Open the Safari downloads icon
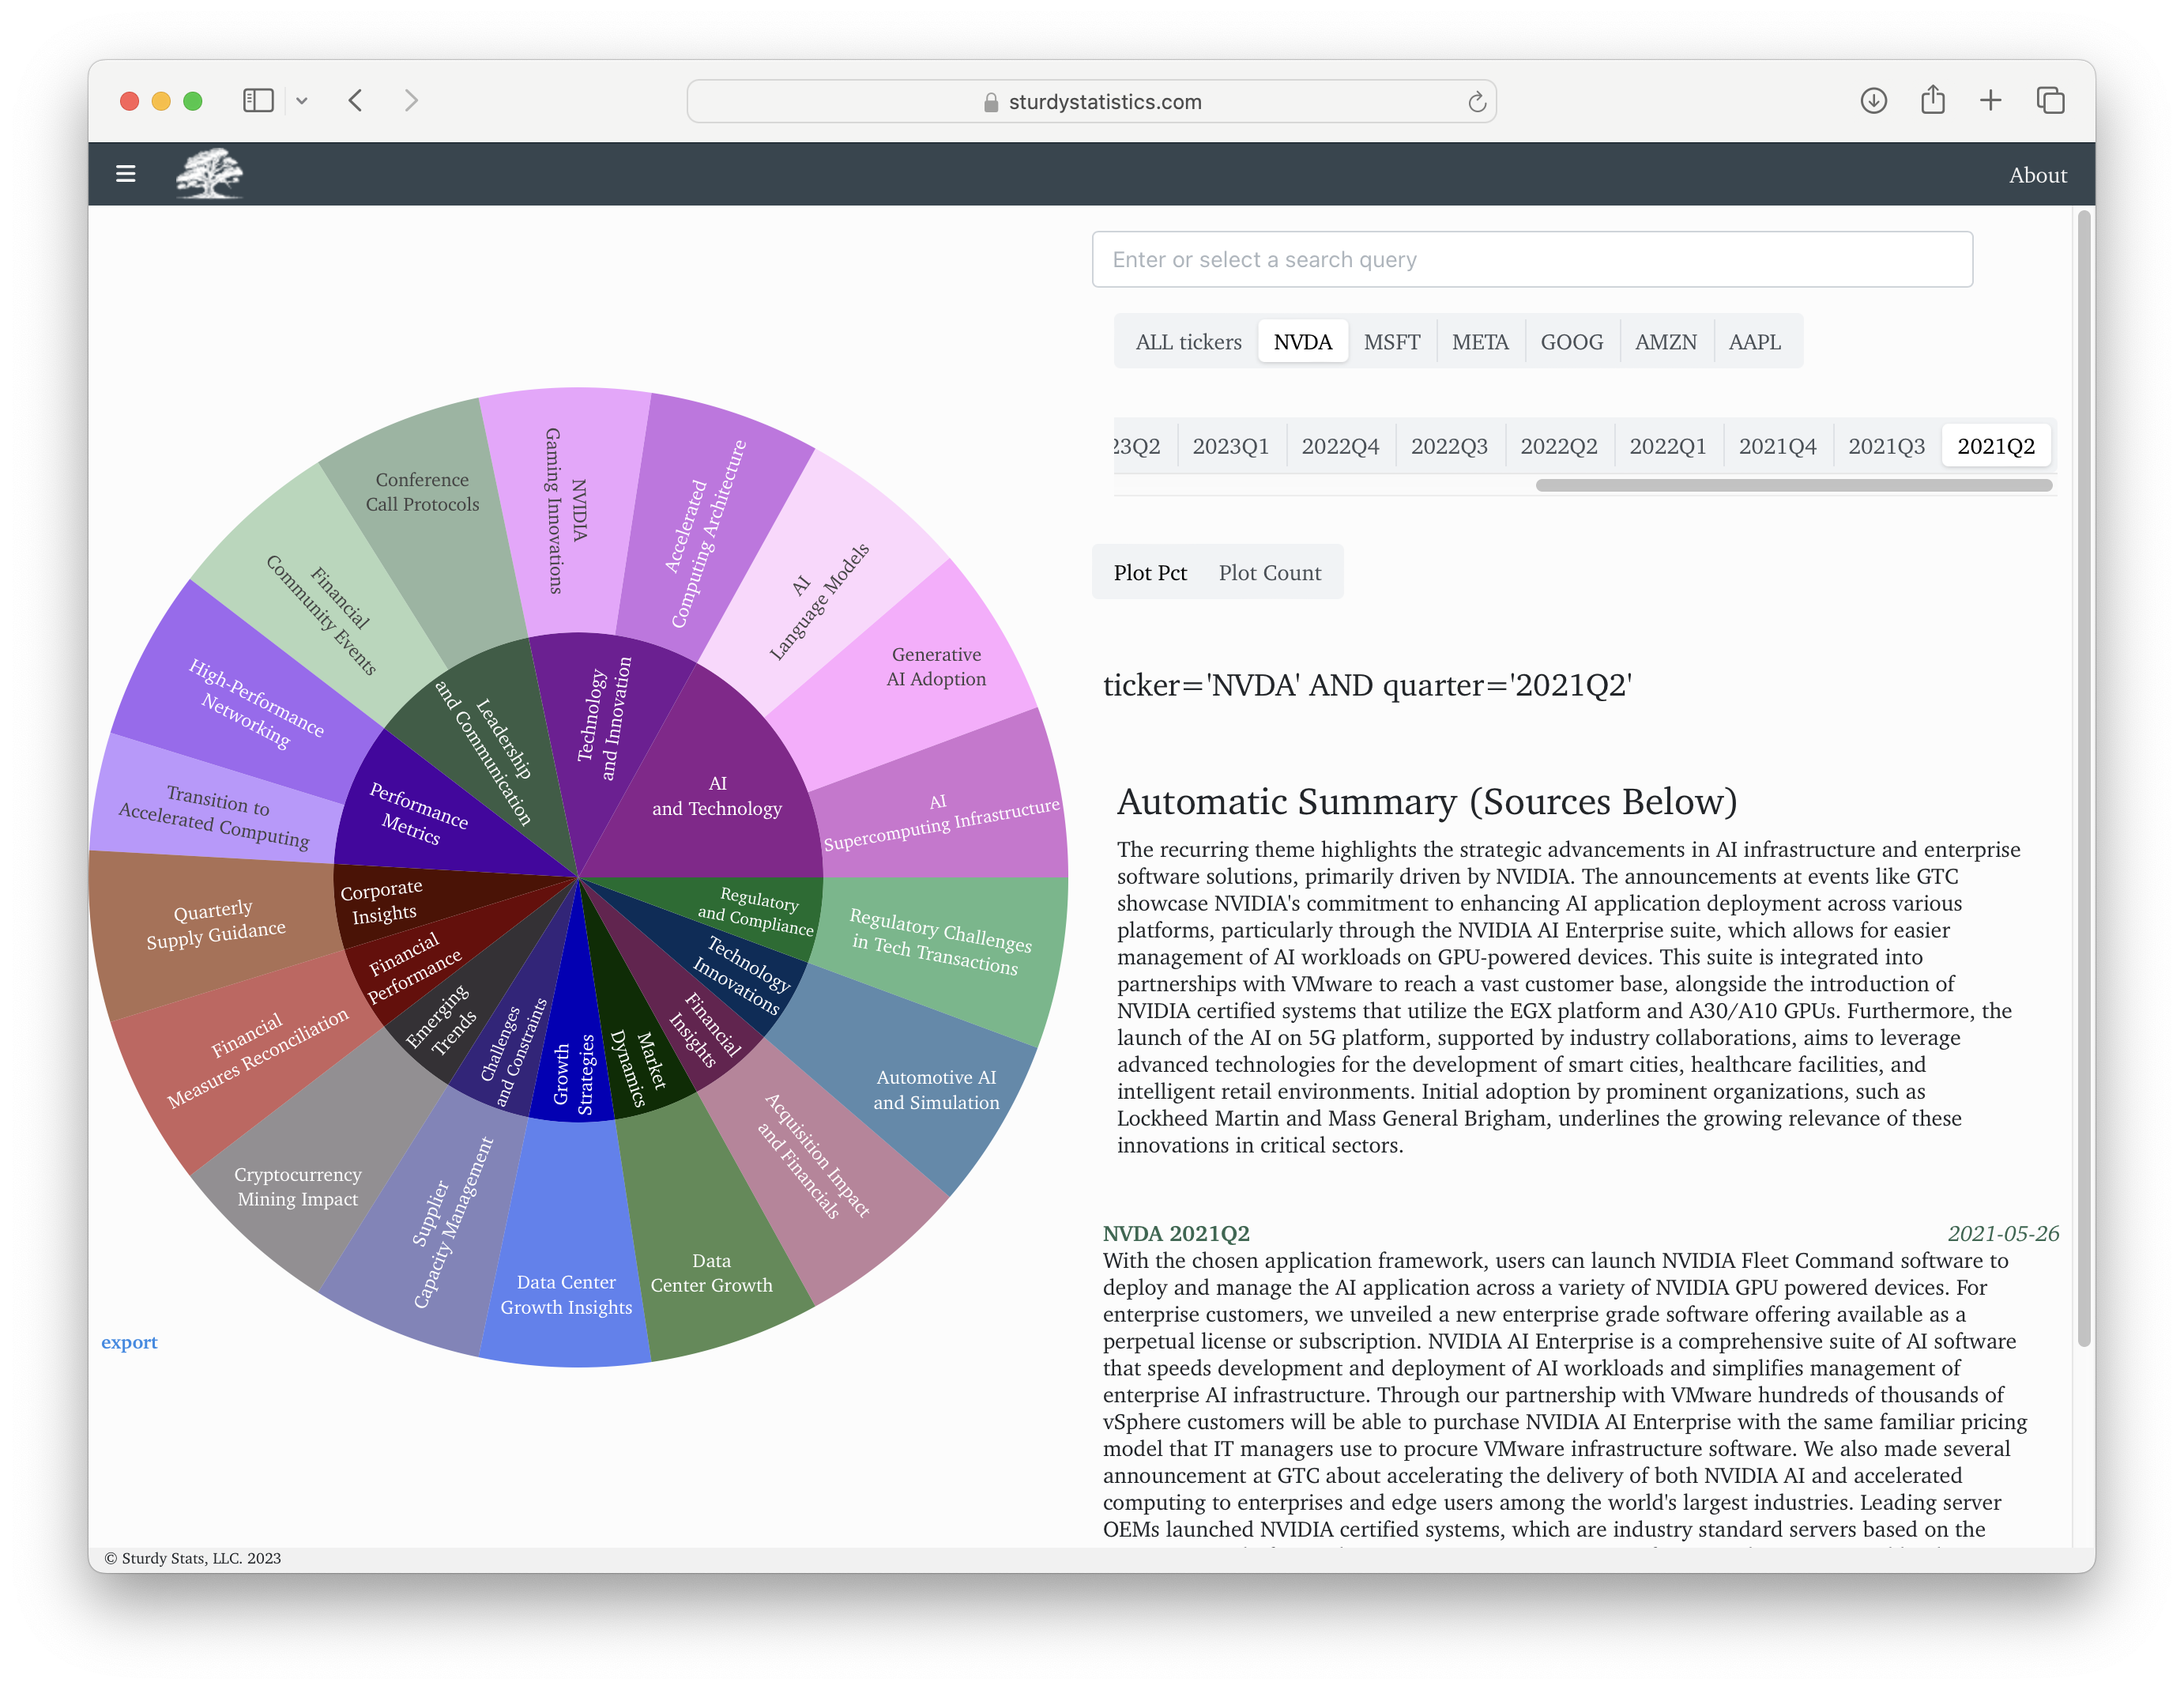This screenshot has width=2184, height=1690. tap(1873, 101)
